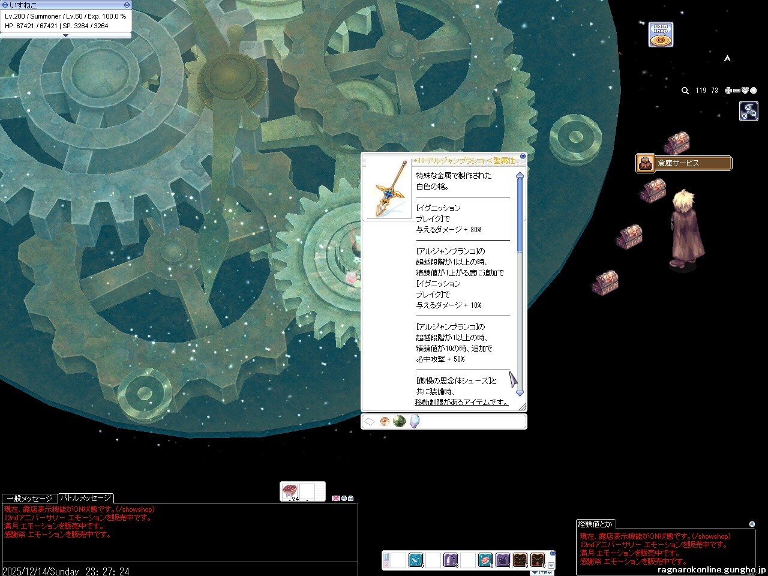Click the minimap magnifier search icon
The height and width of the screenshot is (576, 768).
[x=685, y=91]
